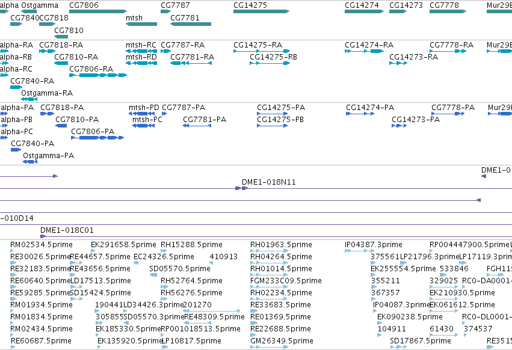Click the DME1-018C01 clone label

[x=67, y=230]
